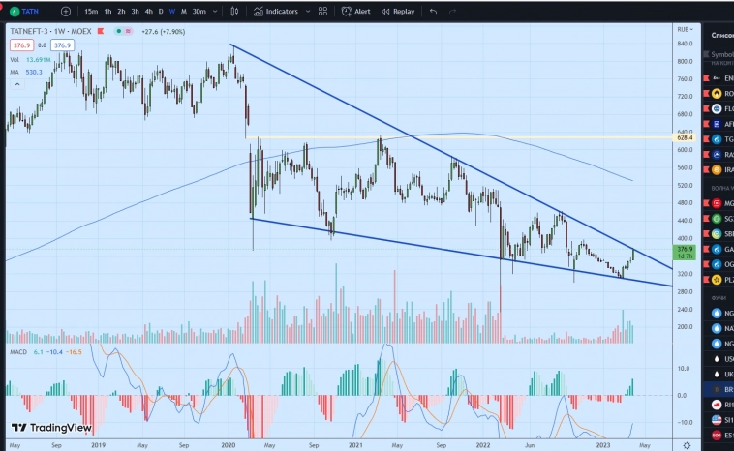
Task: Toggle the red flag on the FL watchlist row
Action: [x=706, y=108]
